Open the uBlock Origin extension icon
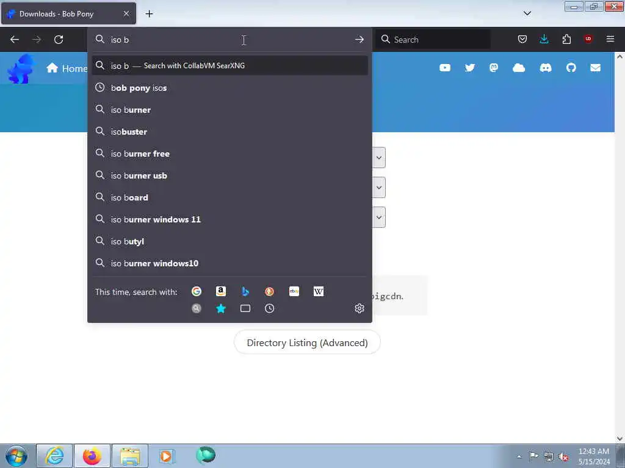625x468 pixels. pos(588,38)
